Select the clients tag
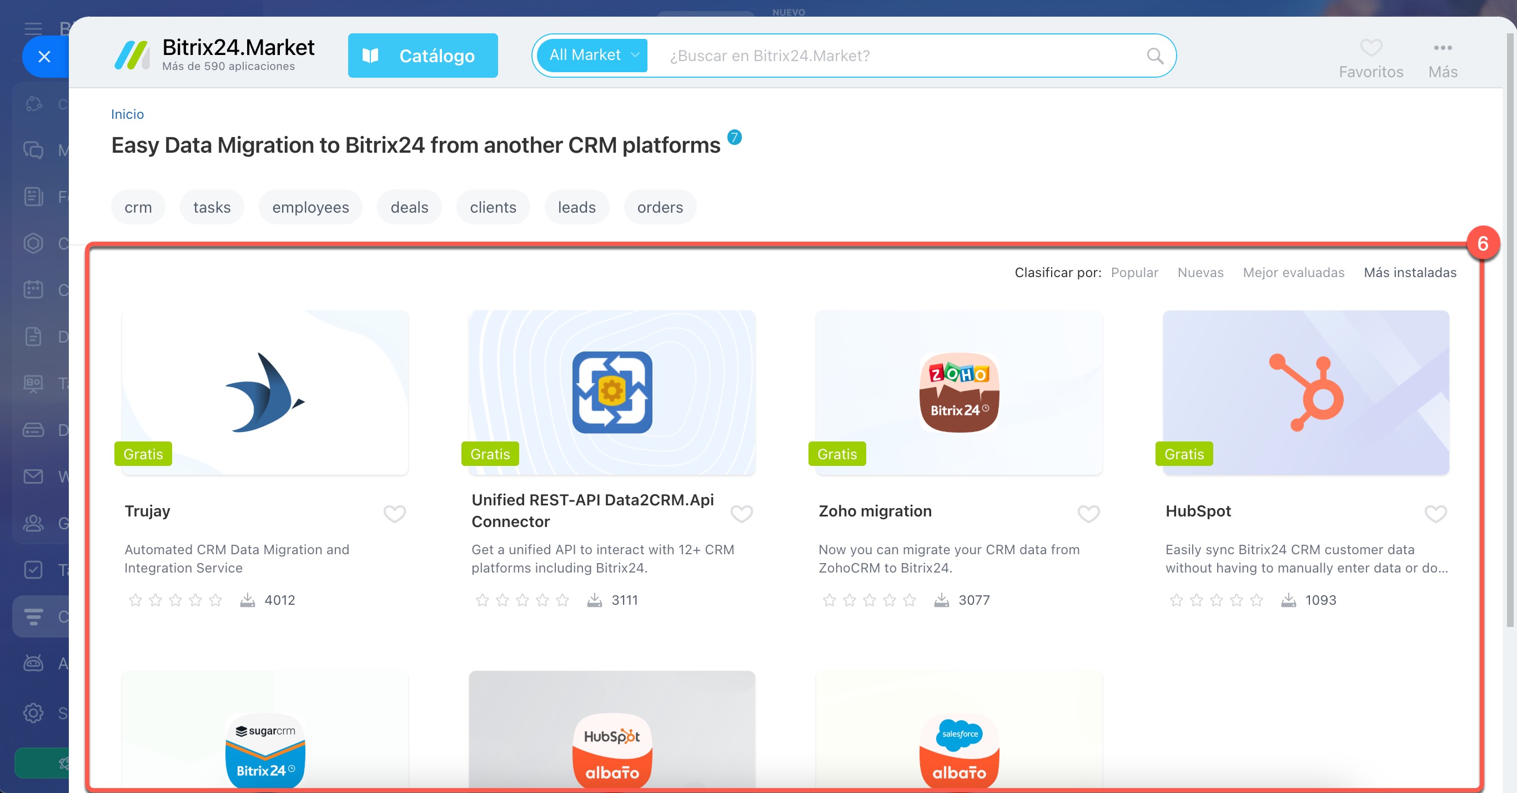1517x793 pixels. (493, 207)
